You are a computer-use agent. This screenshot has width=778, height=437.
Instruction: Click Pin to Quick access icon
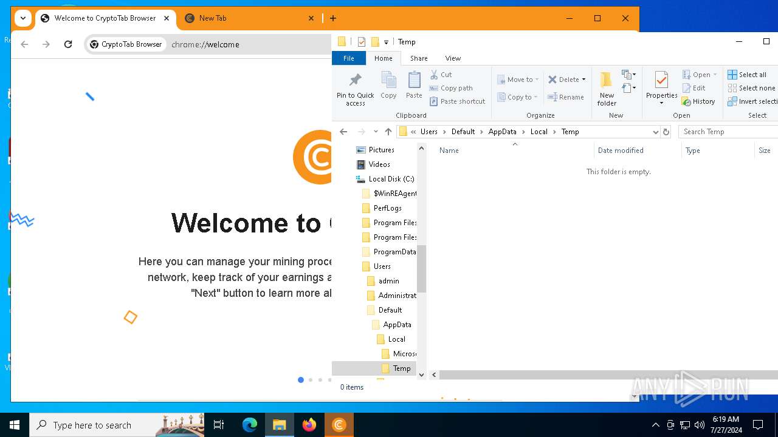click(356, 80)
